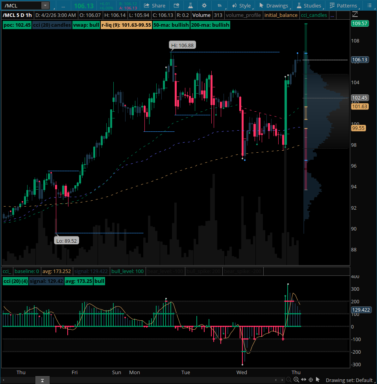Click the Share button
Screen dimensions: 377x384
[x=155, y=6]
